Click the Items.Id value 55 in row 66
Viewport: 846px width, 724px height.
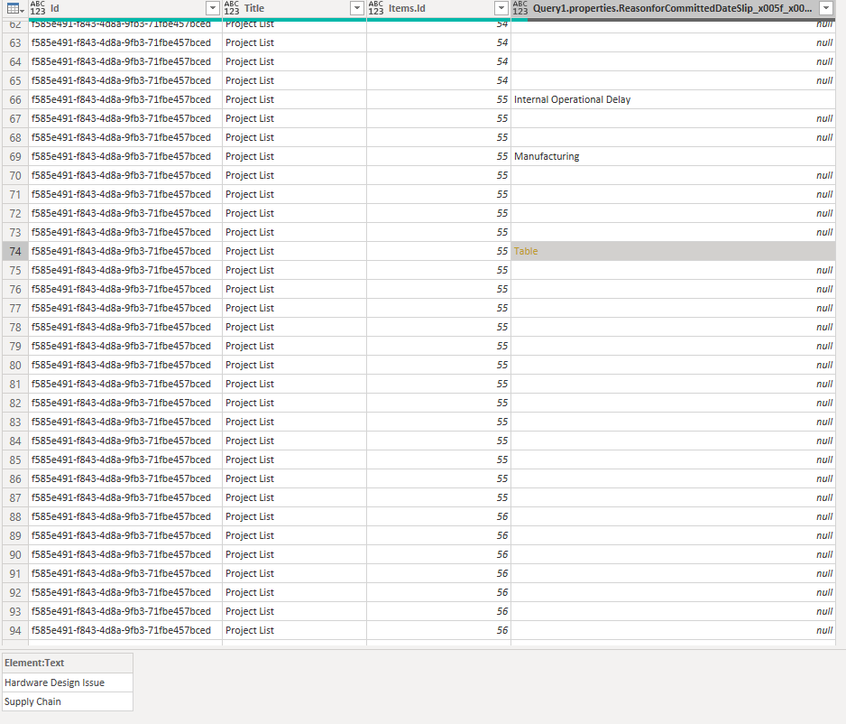click(438, 99)
